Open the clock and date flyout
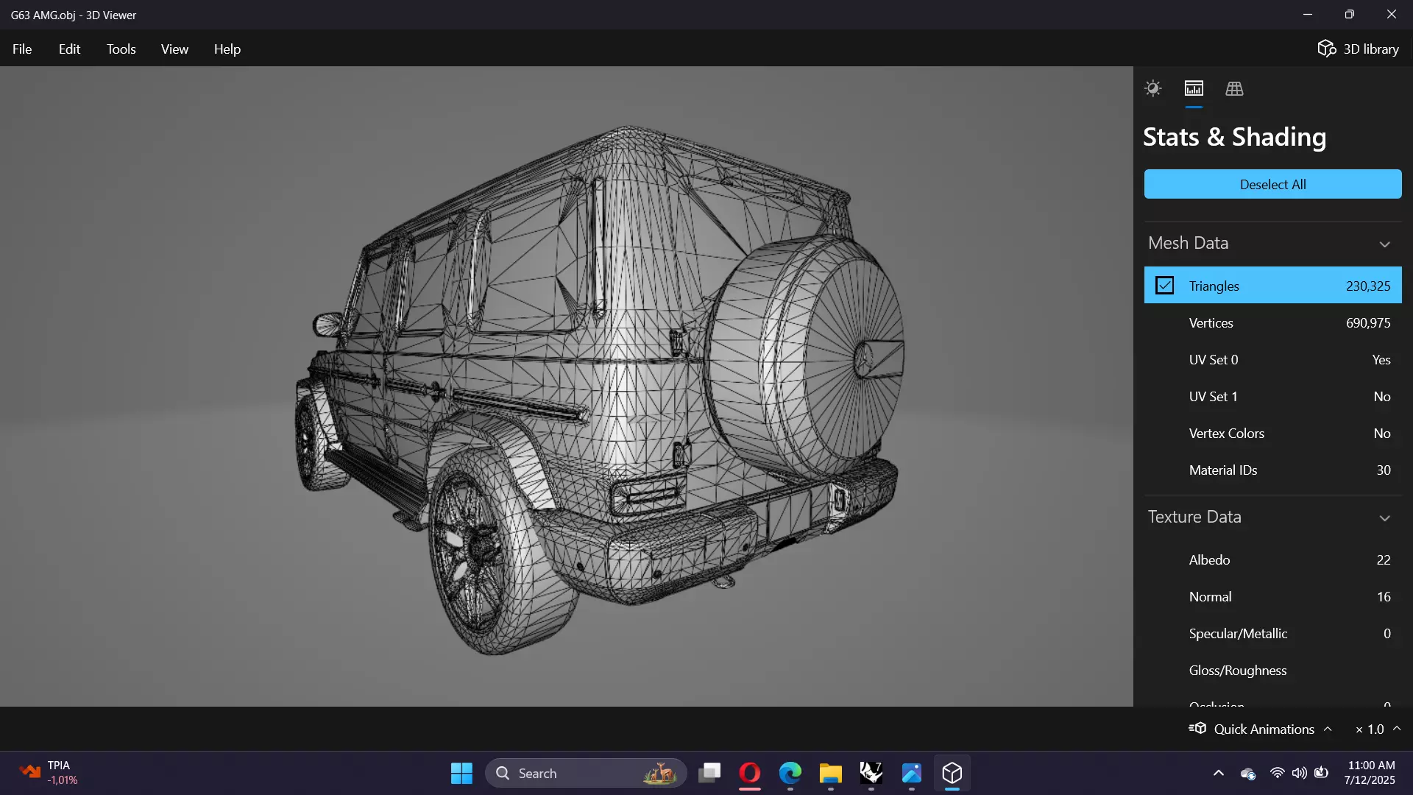This screenshot has height=795, width=1413. (1370, 773)
